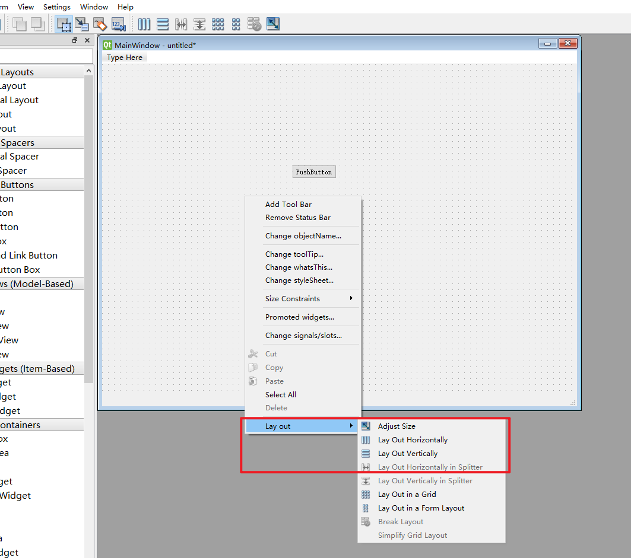The image size is (631, 558).
Task: Collapse the Layouts category header
Action: coord(42,72)
